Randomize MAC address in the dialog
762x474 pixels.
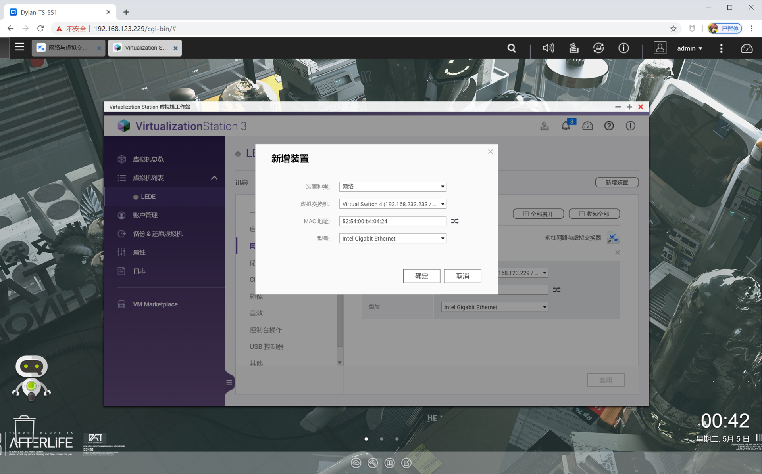tap(454, 221)
